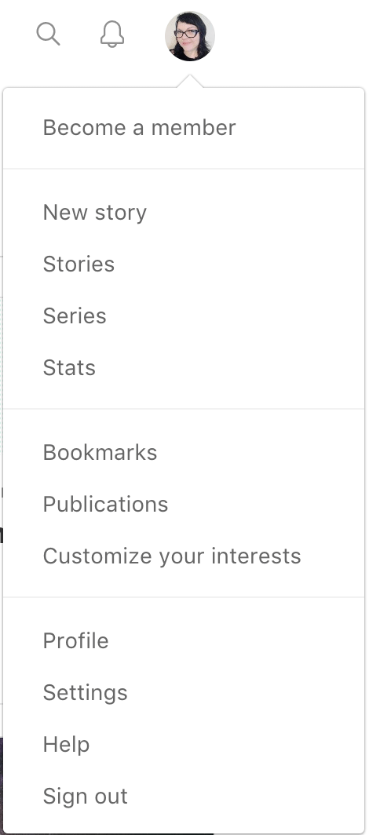Choose Publications in the dropdown
The height and width of the screenshot is (835, 369).
(x=105, y=505)
